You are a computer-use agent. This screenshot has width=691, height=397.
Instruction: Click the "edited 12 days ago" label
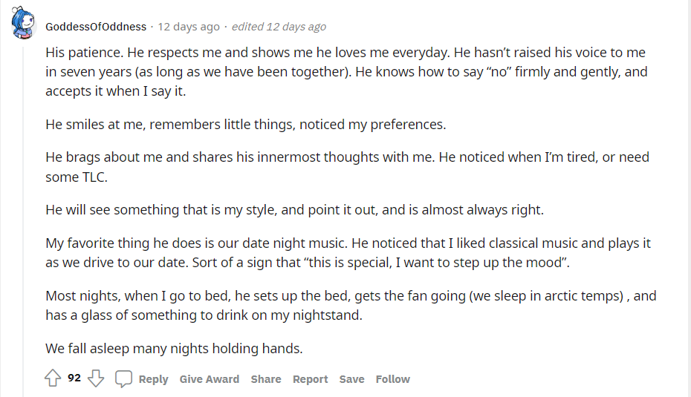[279, 27]
